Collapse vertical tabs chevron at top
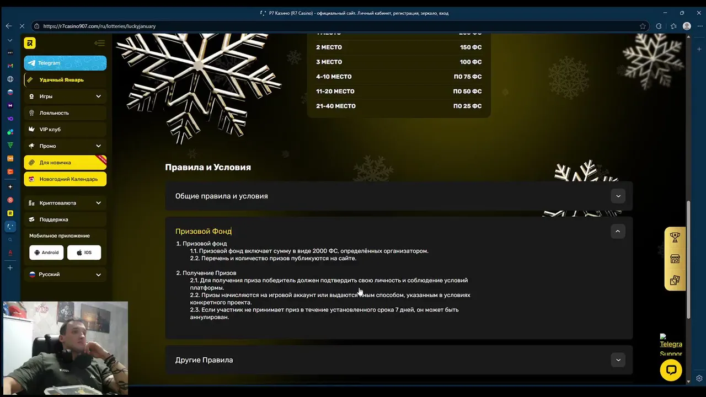 10,40
